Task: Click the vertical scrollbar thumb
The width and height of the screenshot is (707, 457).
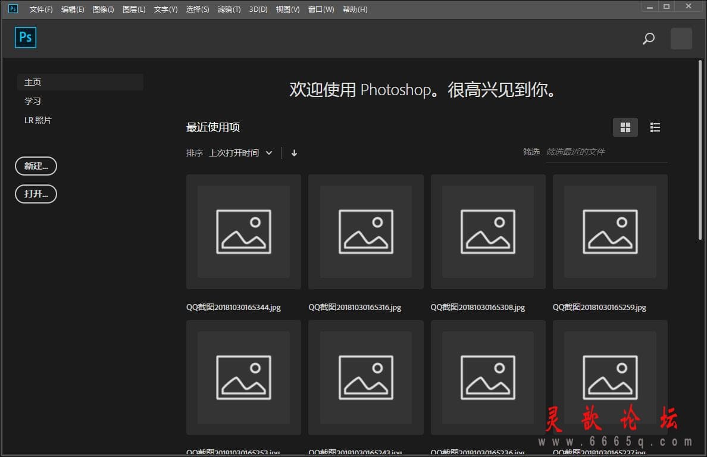Action: (x=700, y=150)
